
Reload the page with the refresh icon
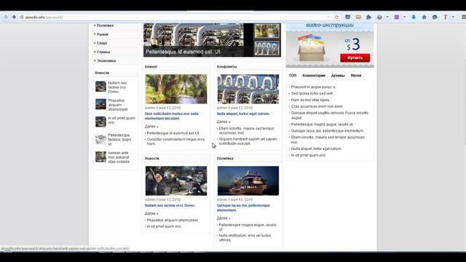(x=336, y=17)
